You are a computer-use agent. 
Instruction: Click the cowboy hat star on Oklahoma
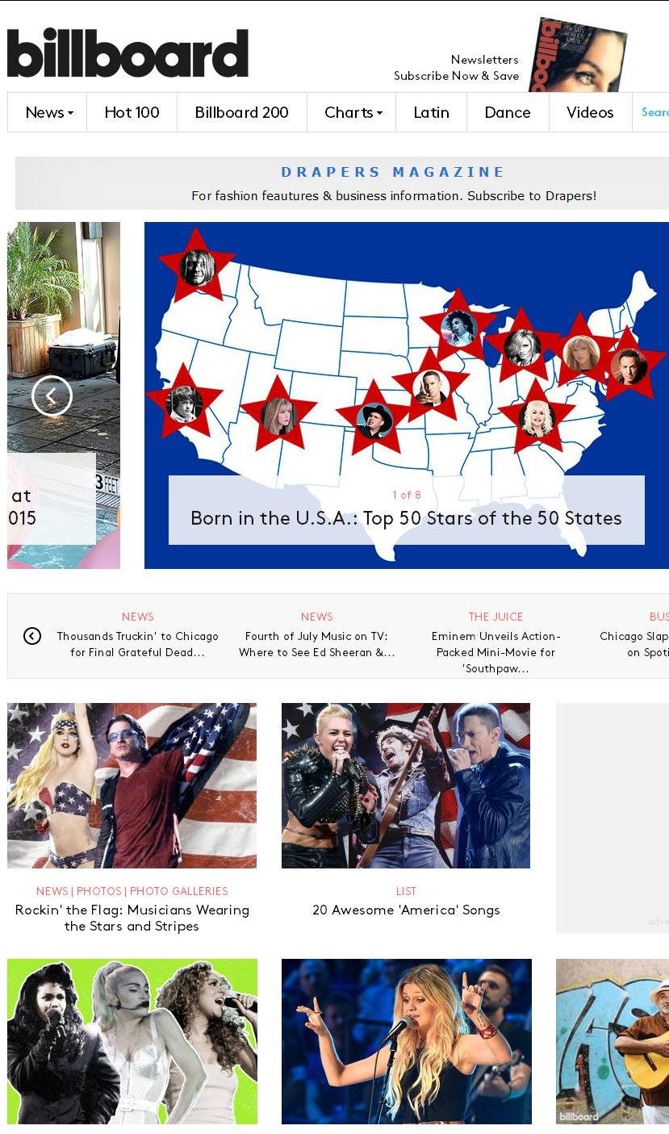coord(374,419)
